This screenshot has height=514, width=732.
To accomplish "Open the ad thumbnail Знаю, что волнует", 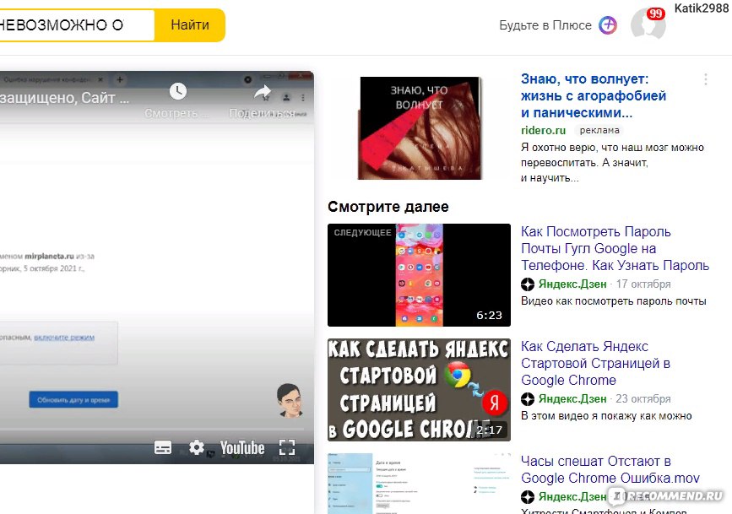I will click(420, 128).
